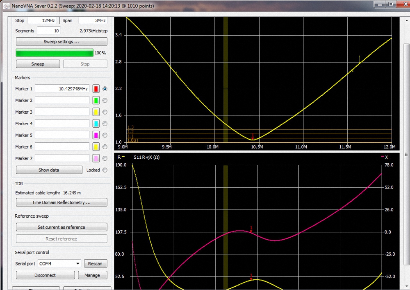Click the Stop frequency field showing 12MHz
410x290 pixels.
pyautogui.click(x=42, y=20)
